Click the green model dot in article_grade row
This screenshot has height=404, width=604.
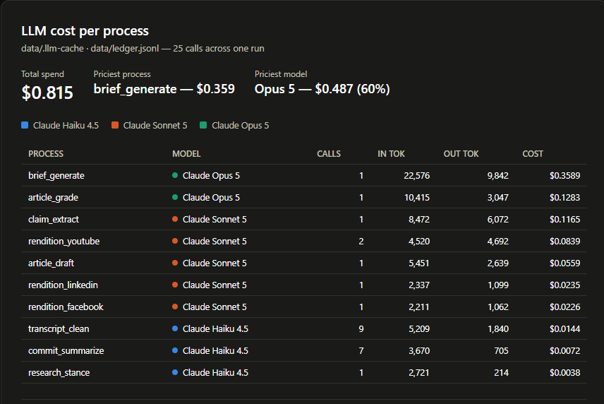(175, 197)
